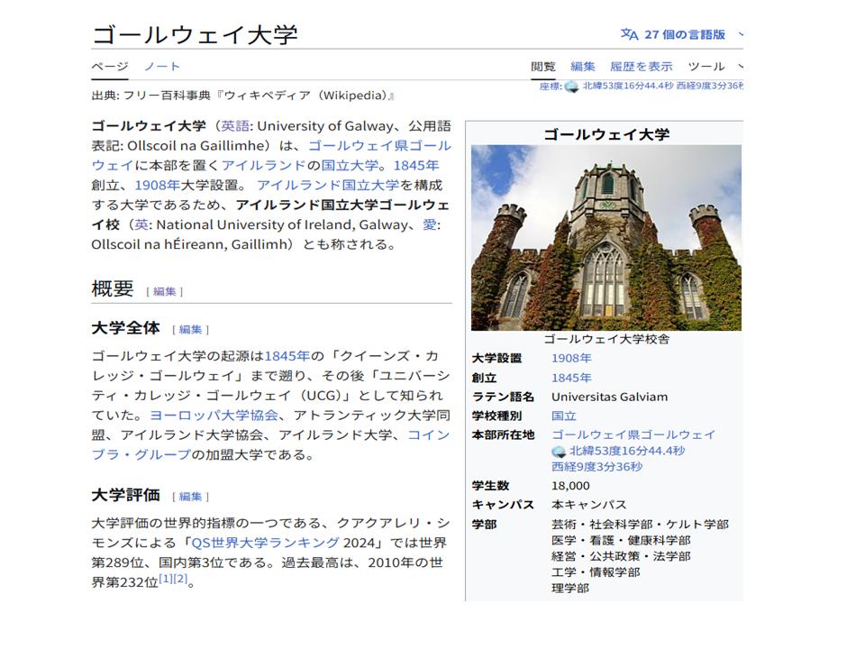865x649 pixels.
Task: Open the QS世界大学ランキング link
Action: click(x=265, y=543)
